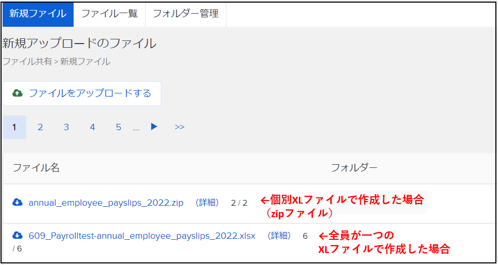
Task: Click download icon beside the xlsx file
Action: (17, 236)
